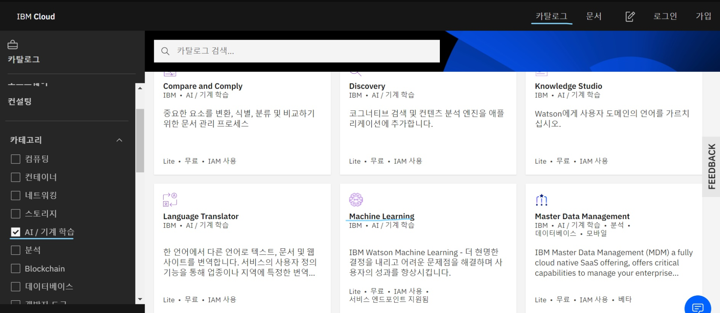Viewport: 720px width, 313px height.
Task: Click the catalog briefcase icon in sidebar
Action: 13,45
